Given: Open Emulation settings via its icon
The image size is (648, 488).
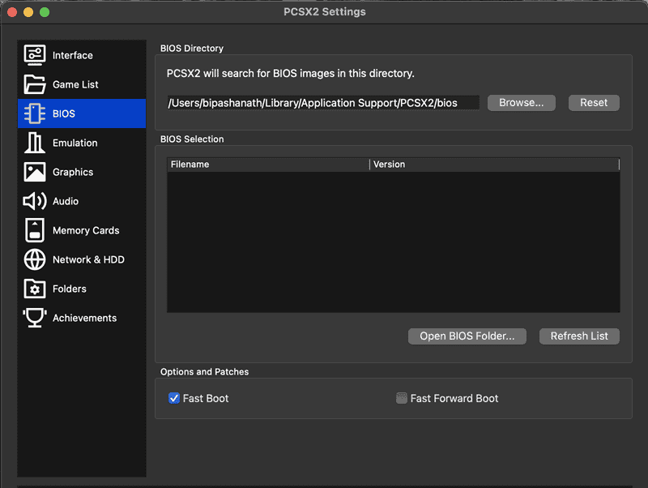Looking at the screenshot, I should [x=35, y=143].
